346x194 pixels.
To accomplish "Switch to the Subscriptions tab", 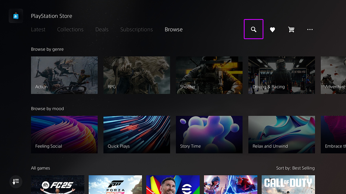I will pos(136,29).
